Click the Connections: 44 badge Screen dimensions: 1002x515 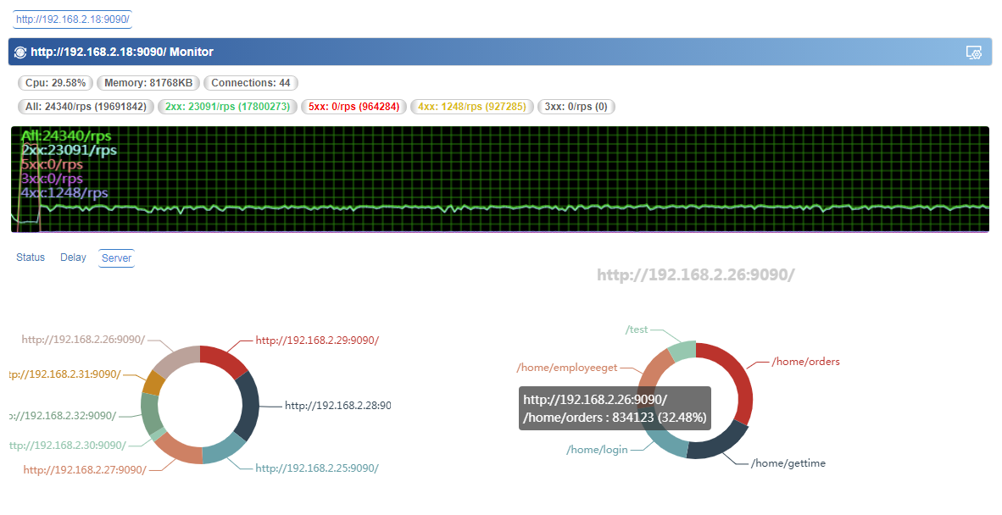[251, 83]
